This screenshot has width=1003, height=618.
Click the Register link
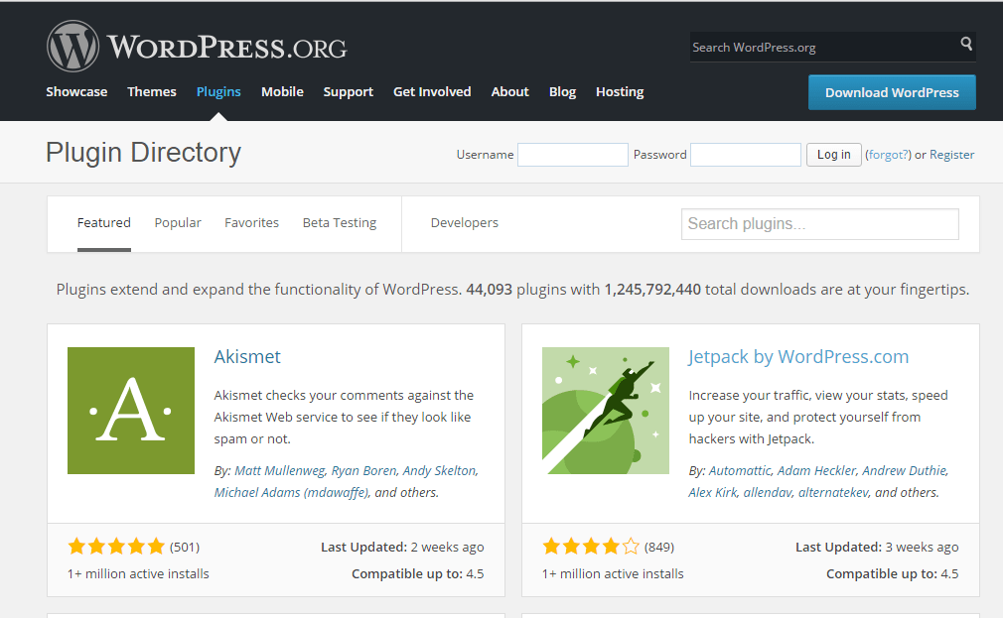[x=951, y=155]
